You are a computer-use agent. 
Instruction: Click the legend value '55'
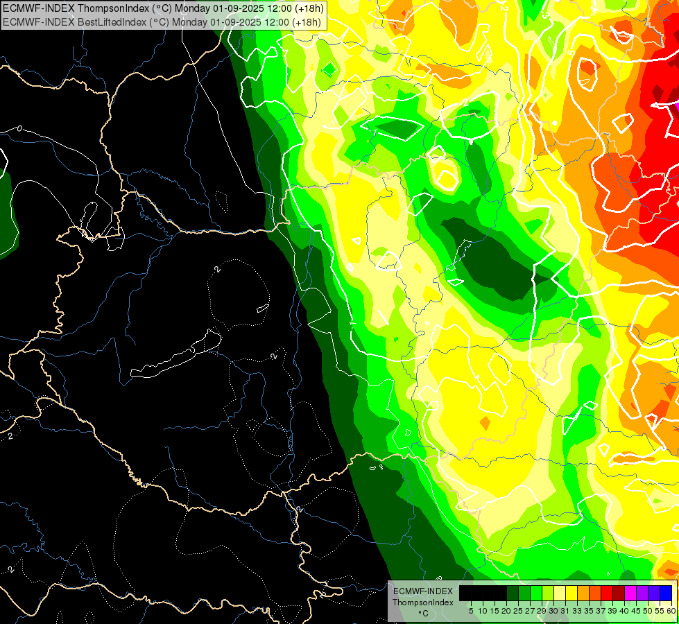[x=660, y=611]
